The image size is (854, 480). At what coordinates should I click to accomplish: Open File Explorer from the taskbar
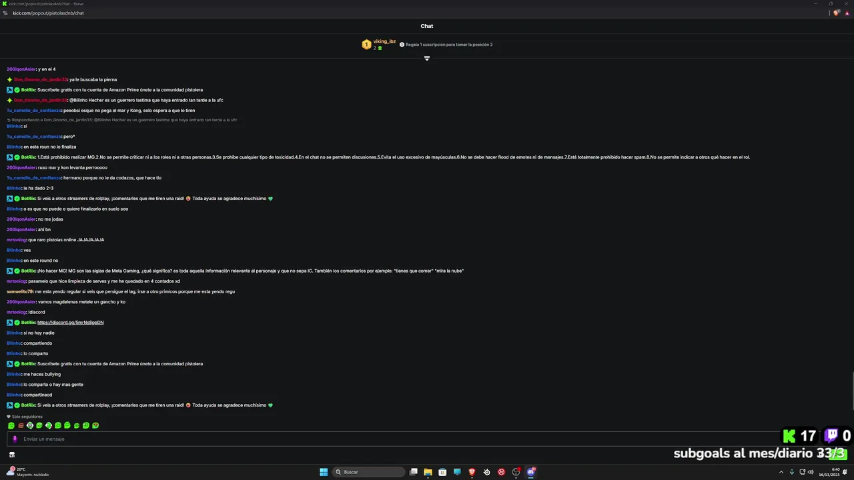coord(428,472)
